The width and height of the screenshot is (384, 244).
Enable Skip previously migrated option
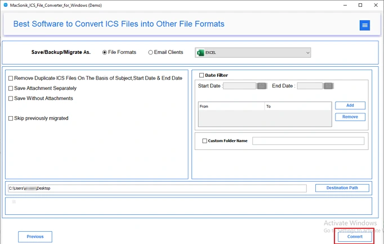pos(11,118)
